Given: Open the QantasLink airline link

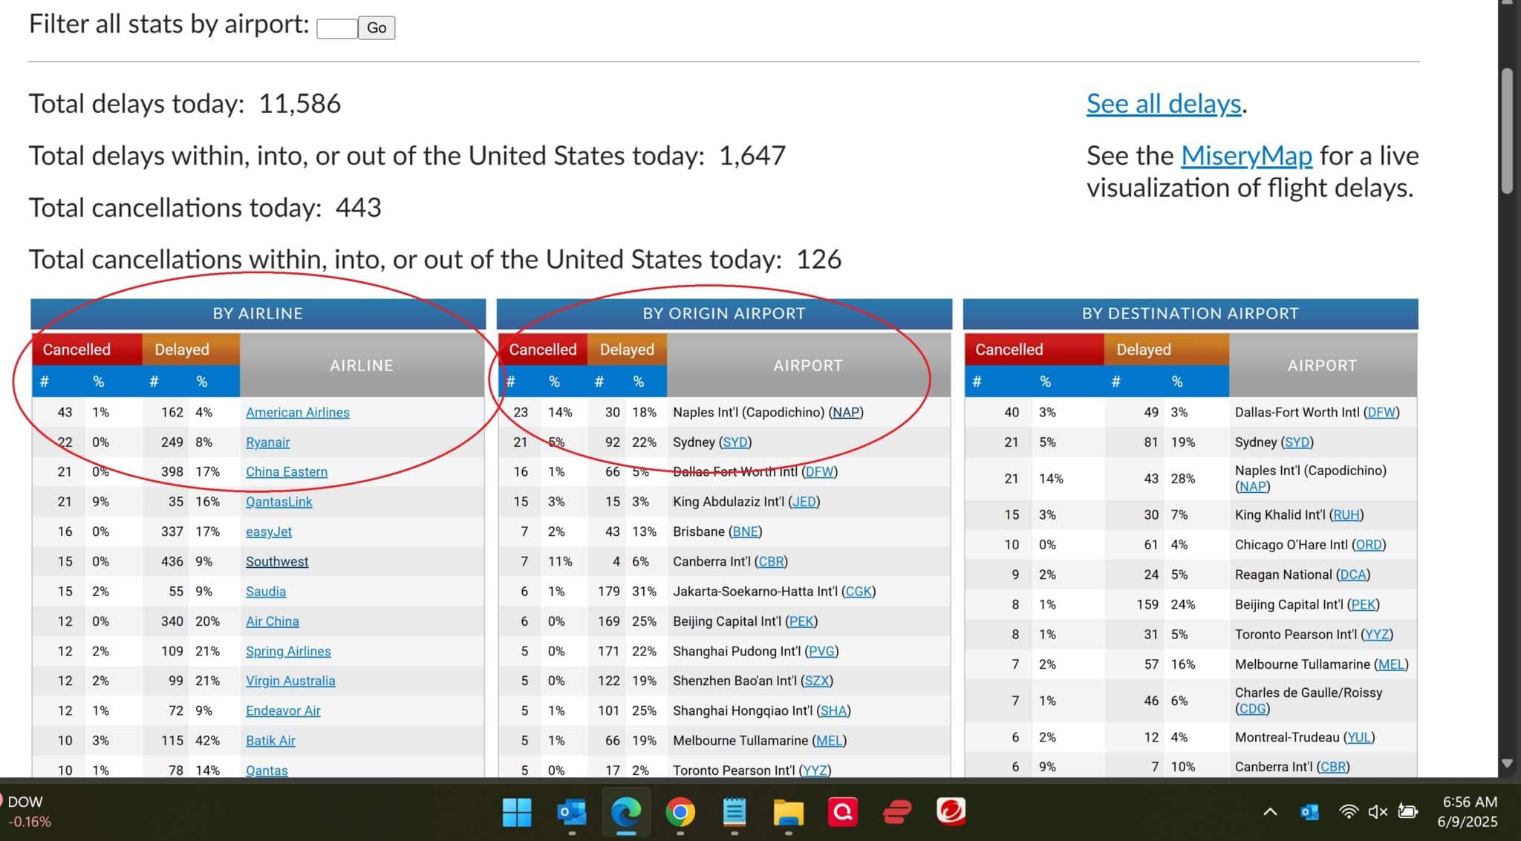Looking at the screenshot, I should click(x=279, y=502).
